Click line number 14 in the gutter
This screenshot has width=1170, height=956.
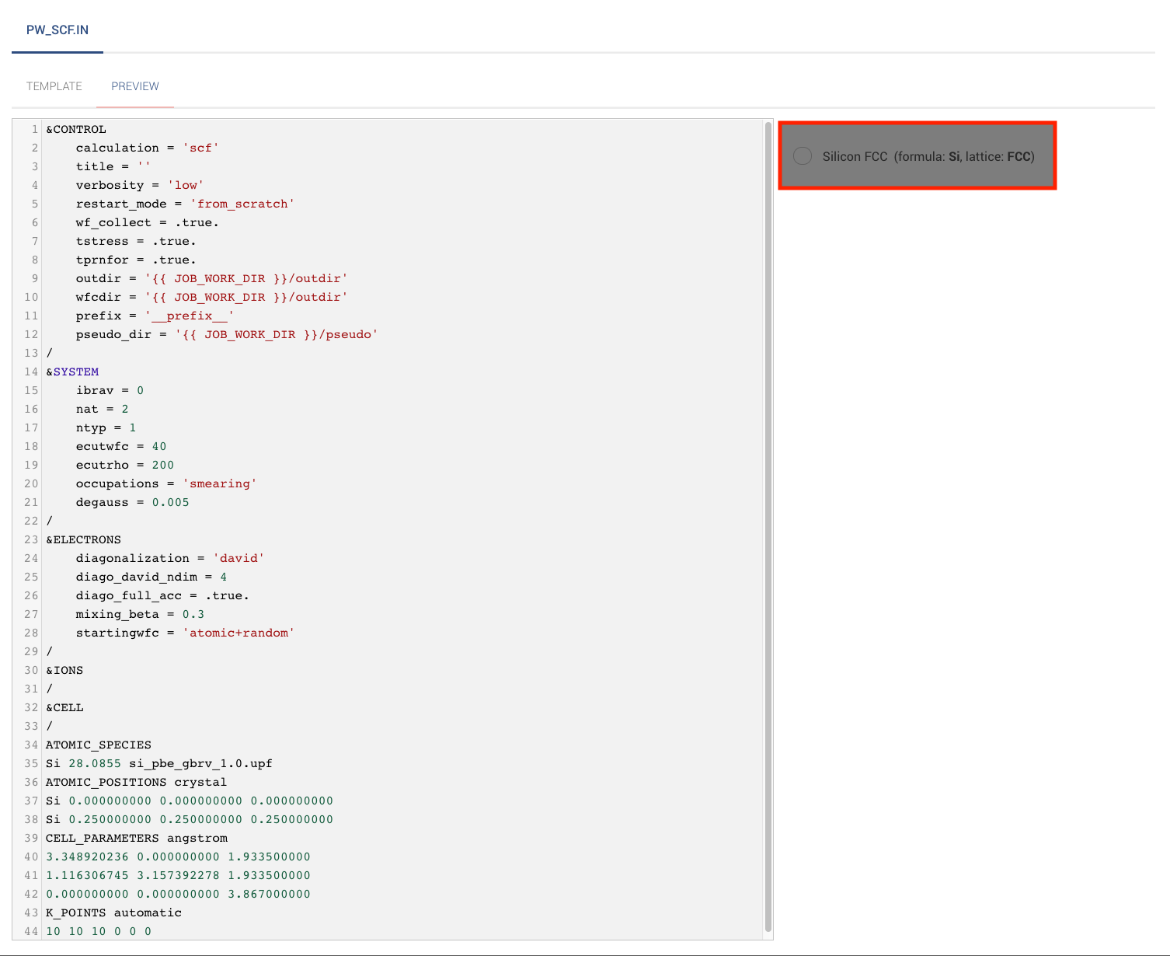click(x=30, y=372)
